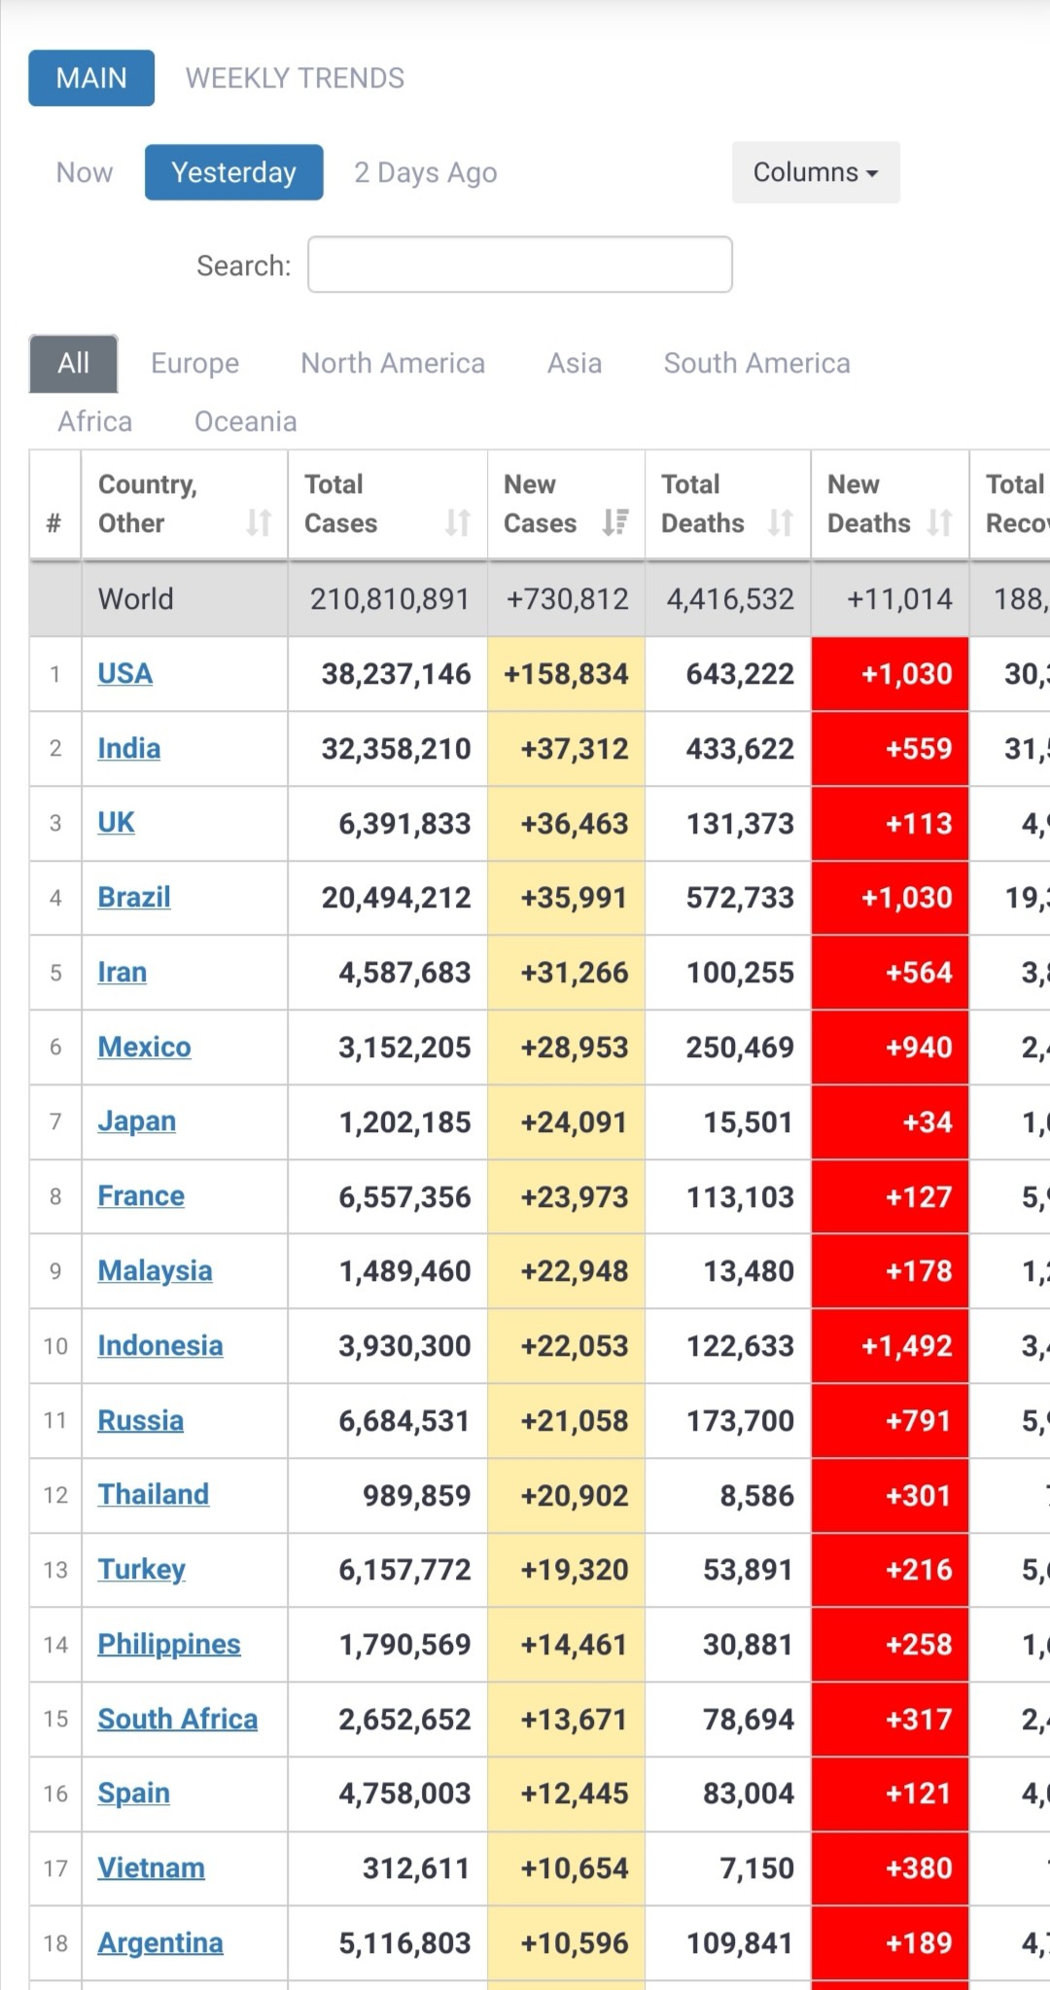The width and height of the screenshot is (1050, 1990).
Task: Filter by the Oceania continent
Action: point(245,421)
